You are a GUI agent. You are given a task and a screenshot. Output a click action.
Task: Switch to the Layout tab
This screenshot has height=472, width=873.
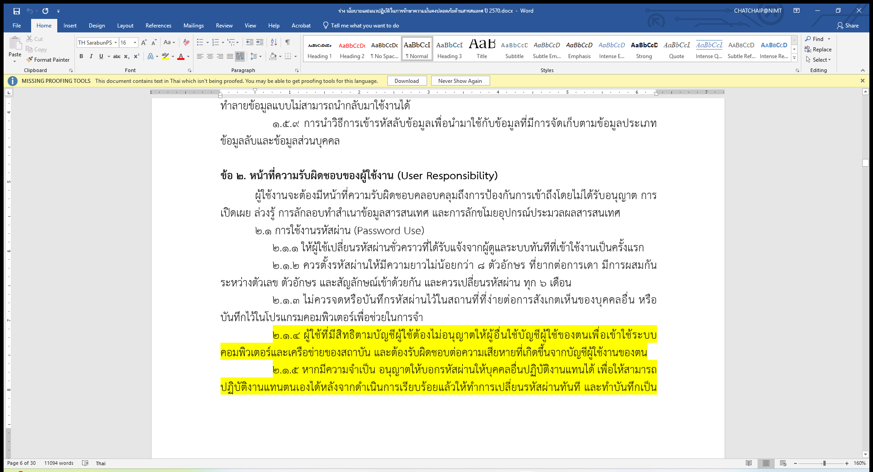point(125,26)
